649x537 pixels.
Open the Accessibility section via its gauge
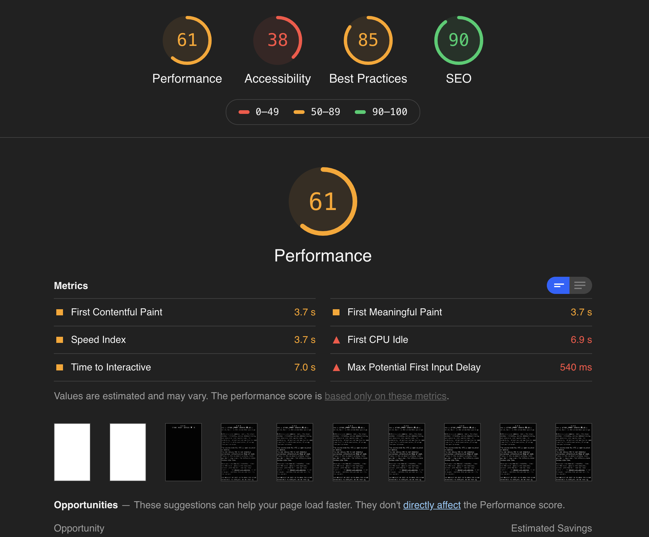(277, 40)
